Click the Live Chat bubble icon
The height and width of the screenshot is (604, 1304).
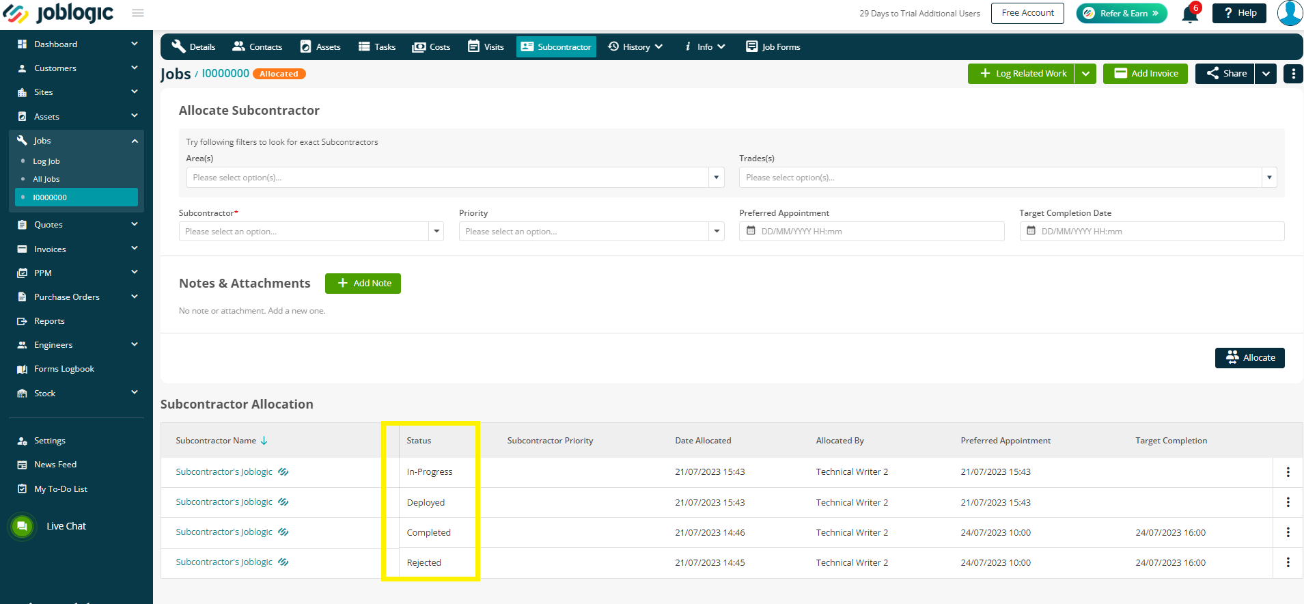point(22,526)
